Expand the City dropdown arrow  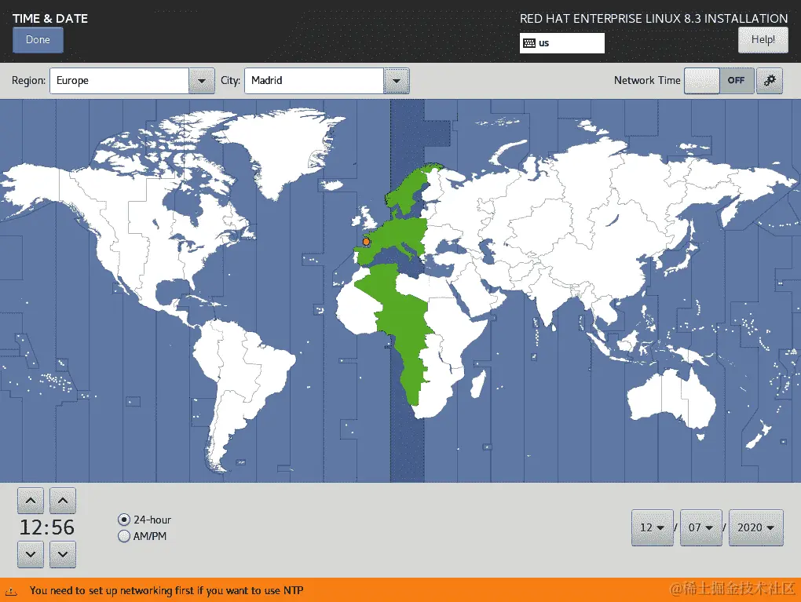click(x=396, y=81)
